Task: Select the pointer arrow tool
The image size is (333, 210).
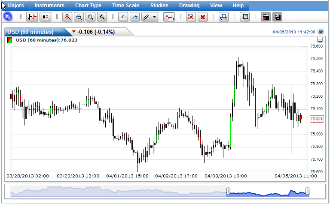Action: tap(8, 17)
